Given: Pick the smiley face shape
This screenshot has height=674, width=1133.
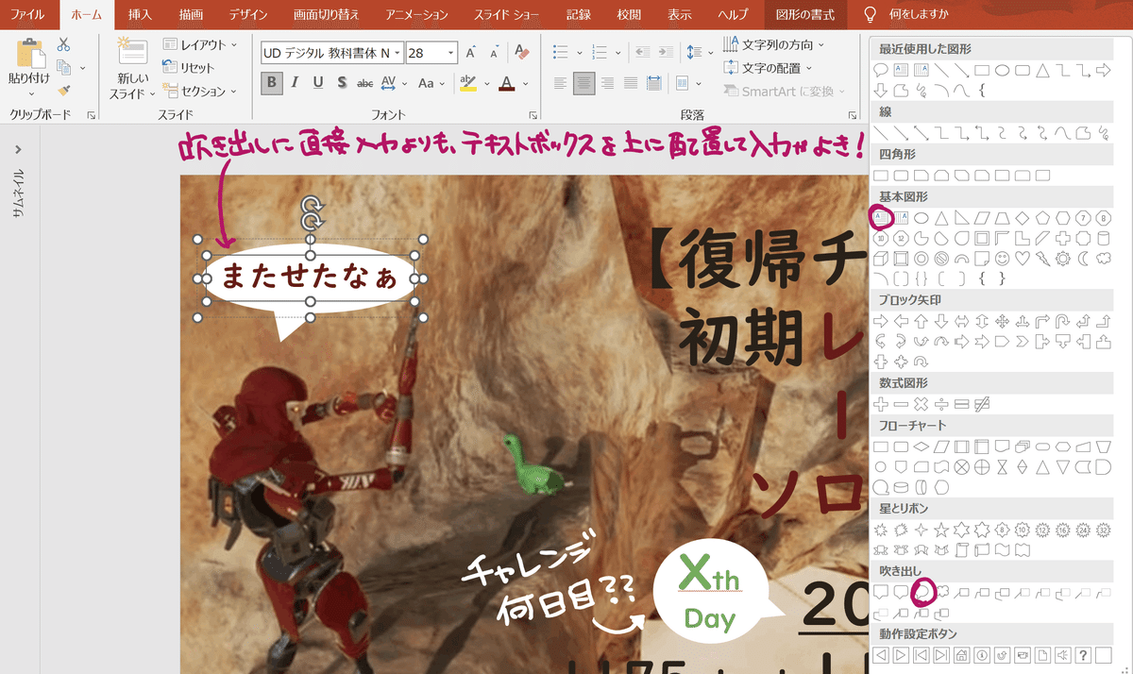Looking at the screenshot, I should click(x=1004, y=258).
